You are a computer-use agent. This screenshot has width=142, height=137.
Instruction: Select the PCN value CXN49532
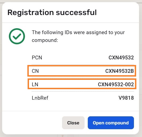(x=121, y=57)
